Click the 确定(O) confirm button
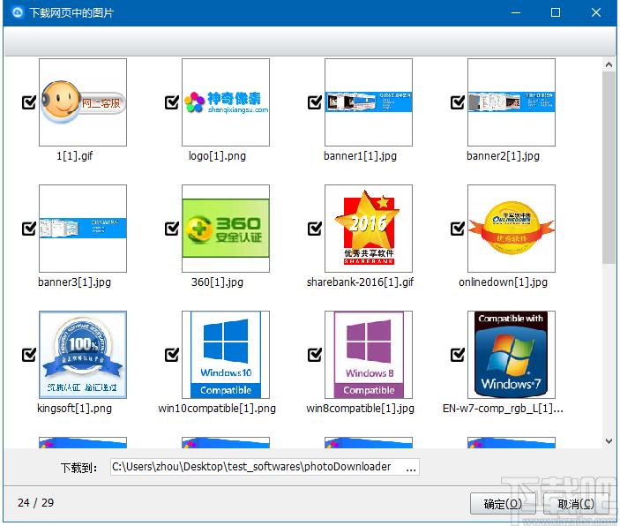620x526 pixels. 503,503
